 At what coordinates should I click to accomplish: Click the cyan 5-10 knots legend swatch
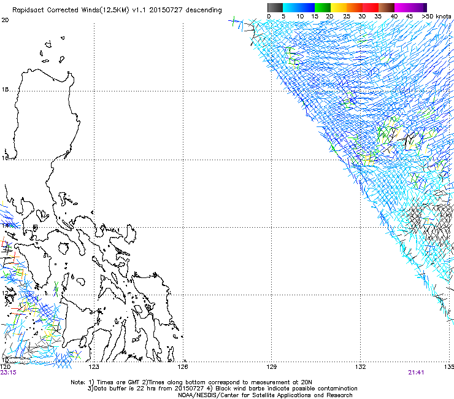[x=291, y=7]
